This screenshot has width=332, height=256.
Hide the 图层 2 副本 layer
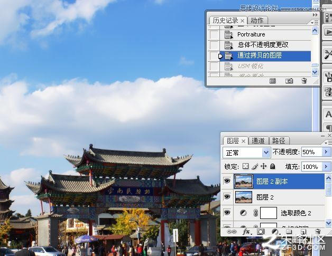(227, 181)
